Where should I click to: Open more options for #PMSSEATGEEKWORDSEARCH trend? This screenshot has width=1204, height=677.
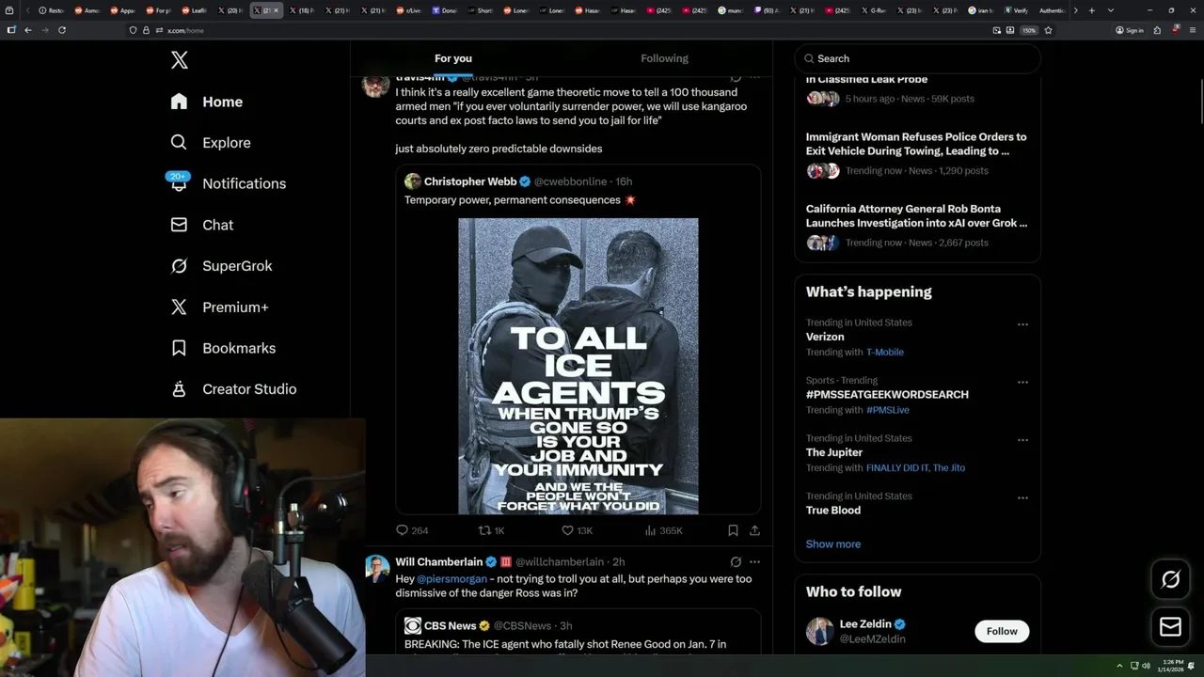pyautogui.click(x=1022, y=383)
